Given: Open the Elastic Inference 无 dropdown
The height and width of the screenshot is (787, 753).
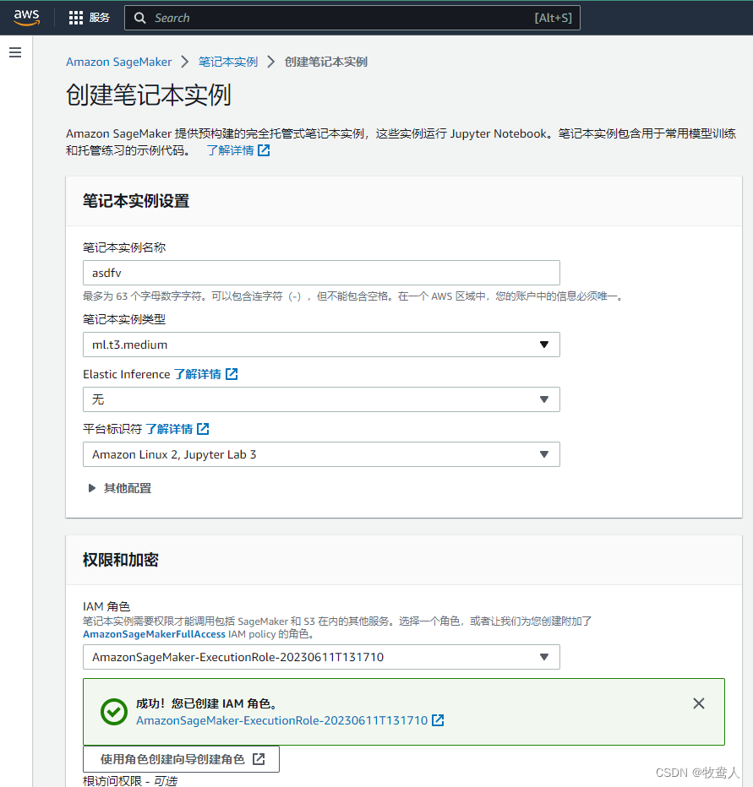Looking at the screenshot, I should coord(321,399).
